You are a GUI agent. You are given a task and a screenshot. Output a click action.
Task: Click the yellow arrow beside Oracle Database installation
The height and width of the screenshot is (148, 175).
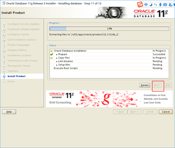click(x=51, y=51)
